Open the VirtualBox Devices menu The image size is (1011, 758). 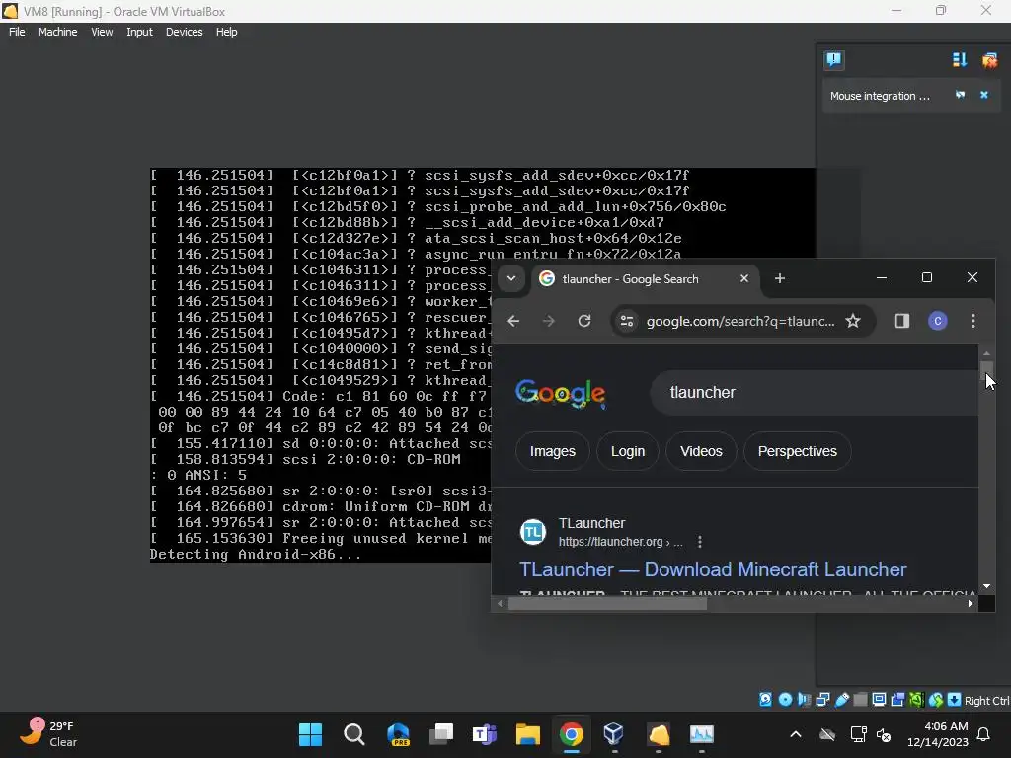click(184, 32)
